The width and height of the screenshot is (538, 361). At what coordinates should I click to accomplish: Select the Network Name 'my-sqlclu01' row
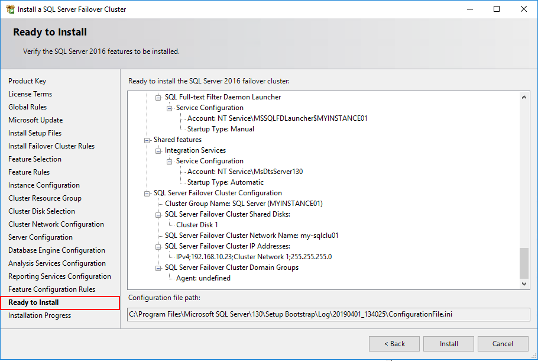click(x=251, y=236)
